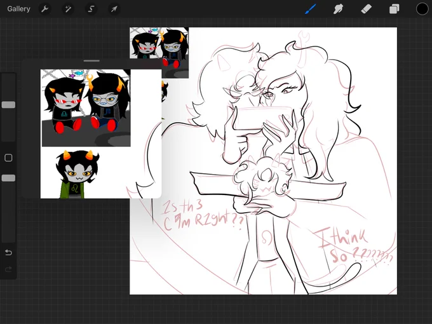Tap the pasted reference image on canvas corner

tap(159, 52)
